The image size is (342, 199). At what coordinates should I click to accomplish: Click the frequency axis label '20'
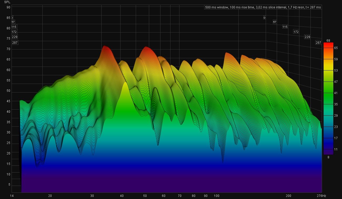[x=50, y=196]
